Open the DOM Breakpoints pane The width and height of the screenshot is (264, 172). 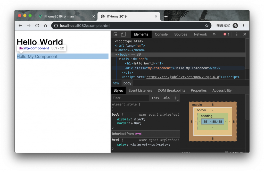pyautogui.click(x=171, y=90)
